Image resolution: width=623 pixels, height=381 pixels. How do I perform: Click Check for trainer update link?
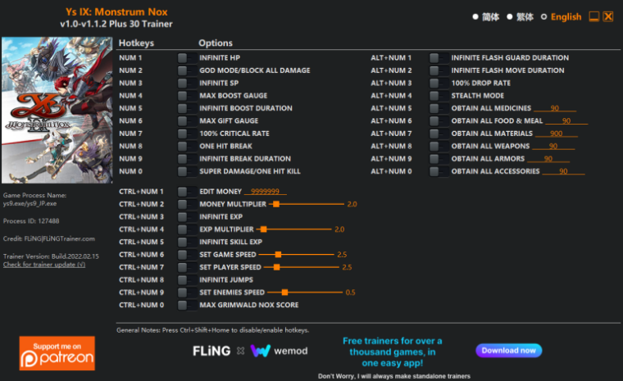click(x=44, y=265)
